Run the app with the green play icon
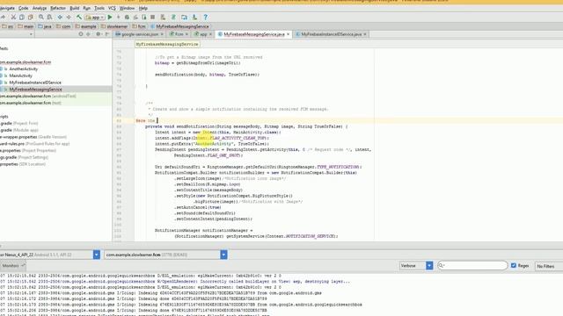563x316 pixels. 110,18
